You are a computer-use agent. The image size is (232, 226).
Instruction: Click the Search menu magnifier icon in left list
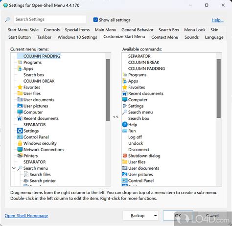pos(20,168)
